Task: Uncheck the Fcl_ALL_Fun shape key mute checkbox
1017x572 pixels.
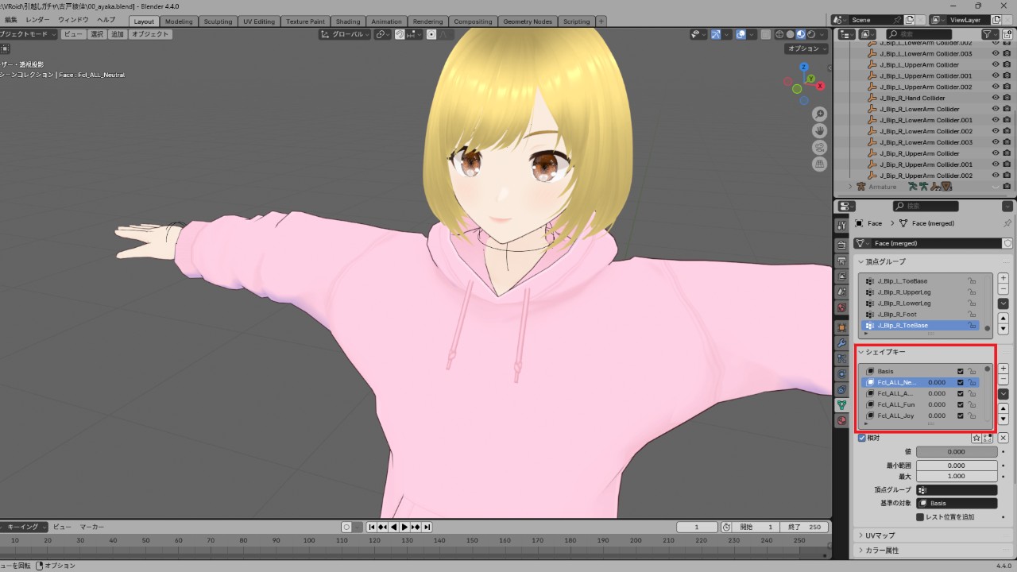Action: point(960,404)
